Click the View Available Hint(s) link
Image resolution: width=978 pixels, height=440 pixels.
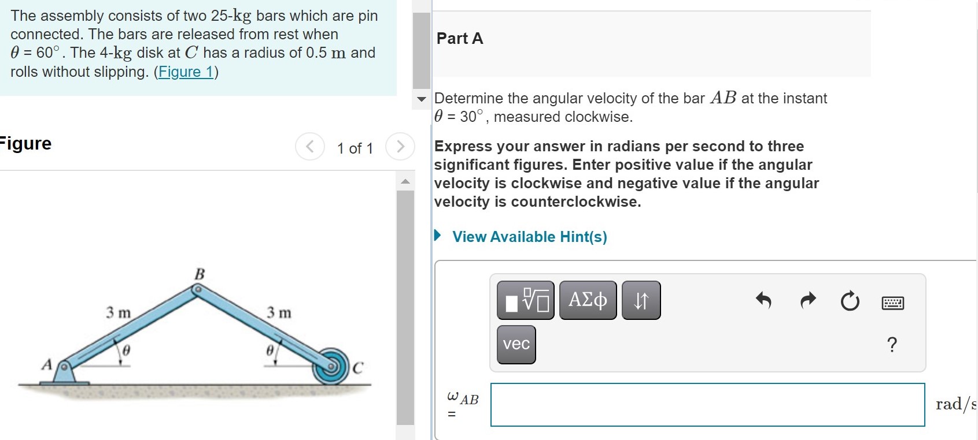coord(529,236)
